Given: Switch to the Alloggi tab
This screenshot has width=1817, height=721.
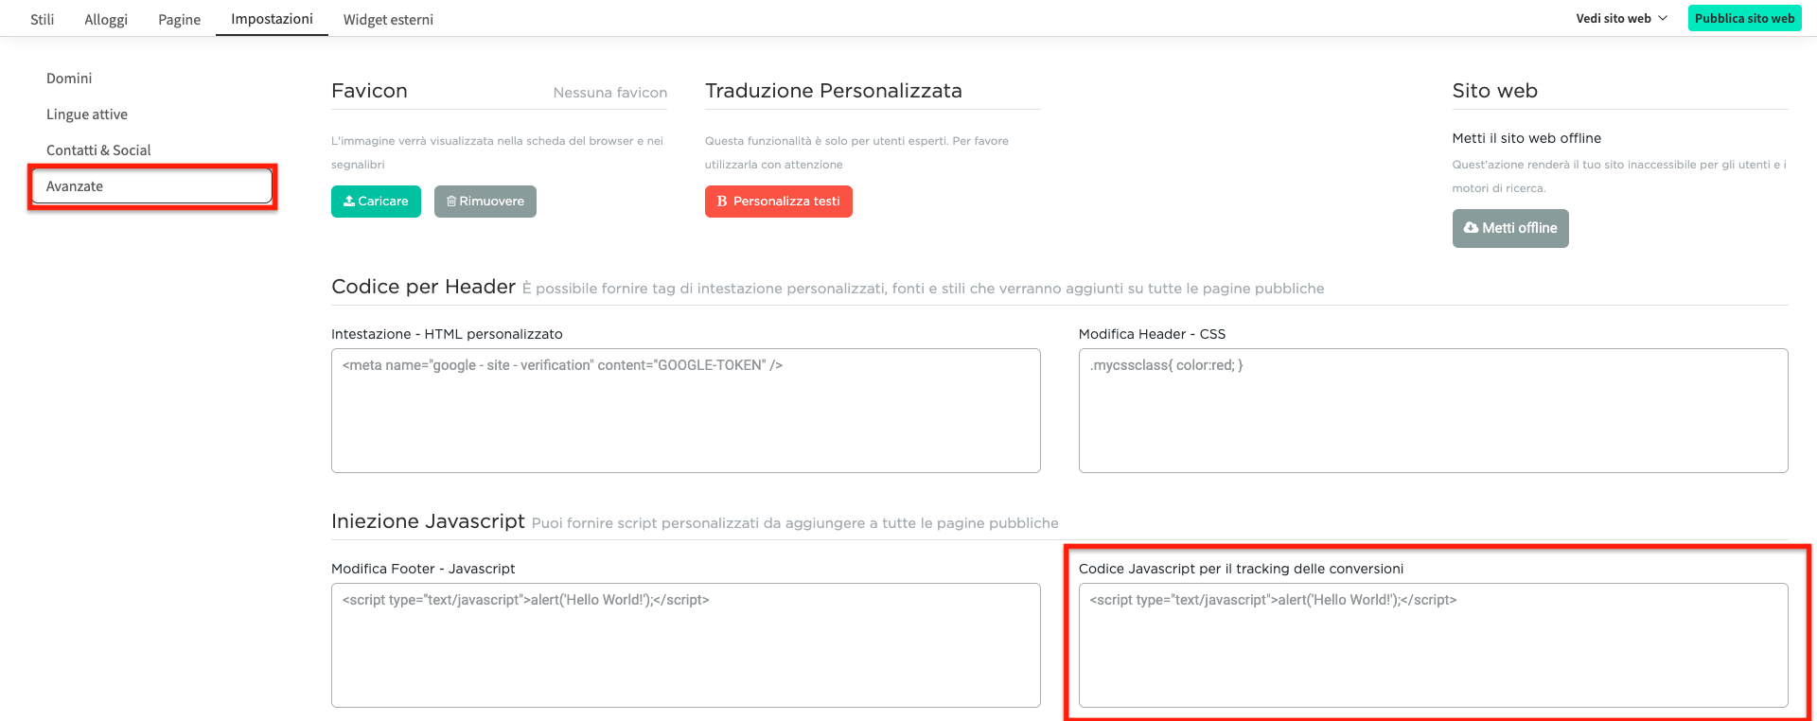Looking at the screenshot, I should pos(106,19).
